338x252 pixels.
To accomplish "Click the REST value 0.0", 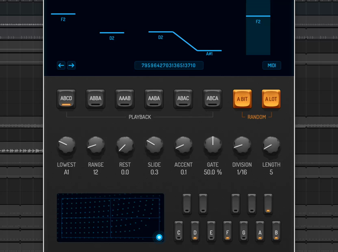I will click(x=125, y=172).
